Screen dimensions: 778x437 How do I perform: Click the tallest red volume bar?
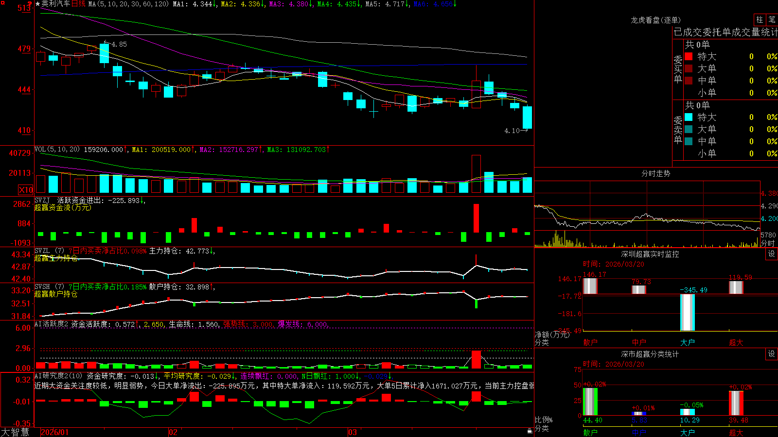[476, 174]
